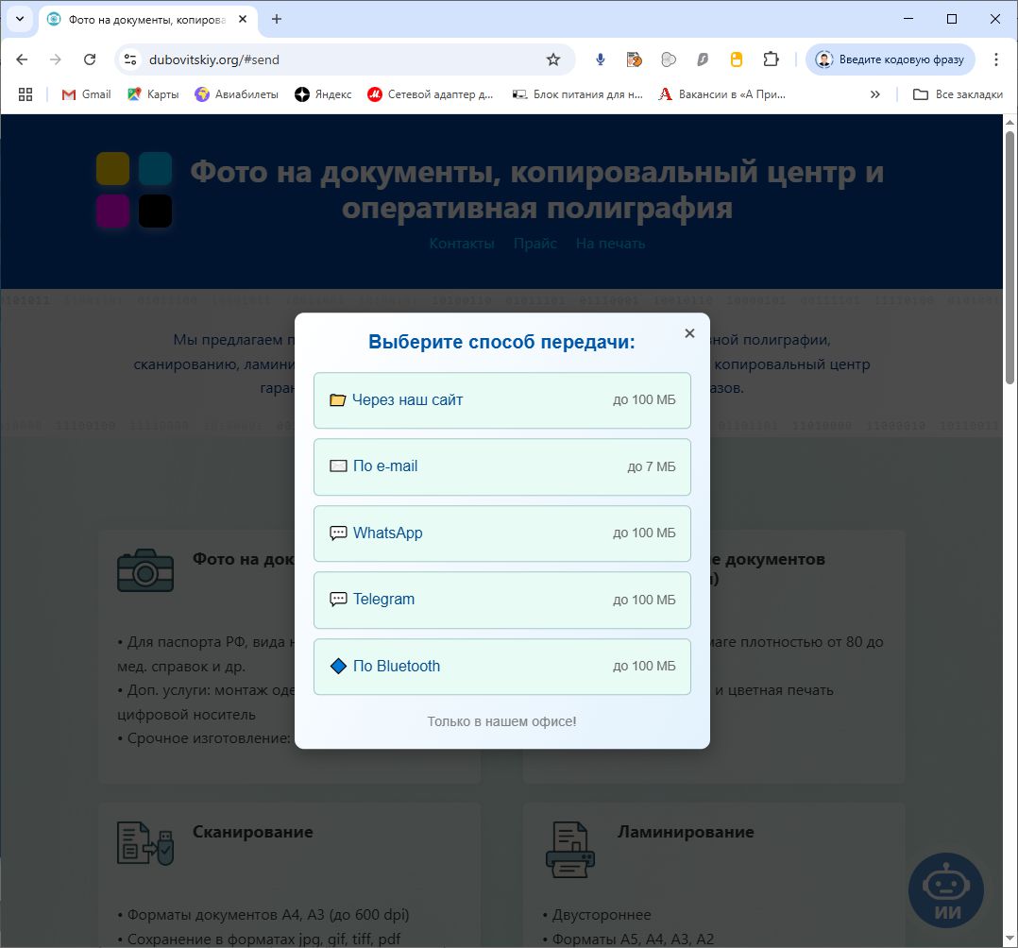Click 'до 7 МБ' size limit text
This screenshot has width=1018, height=948.
[x=652, y=466]
